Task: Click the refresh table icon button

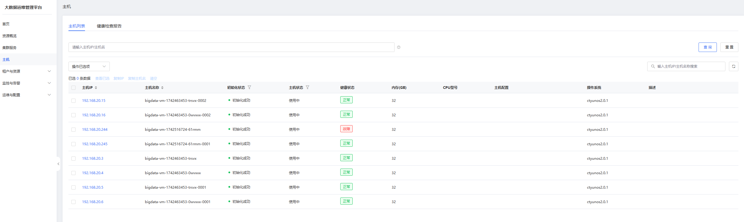Action: 734,66
